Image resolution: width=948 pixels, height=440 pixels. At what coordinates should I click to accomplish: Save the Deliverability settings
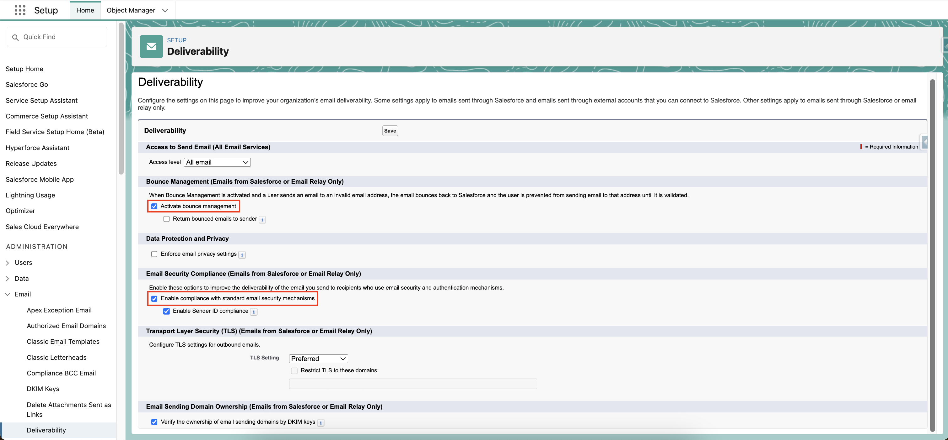click(390, 130)
